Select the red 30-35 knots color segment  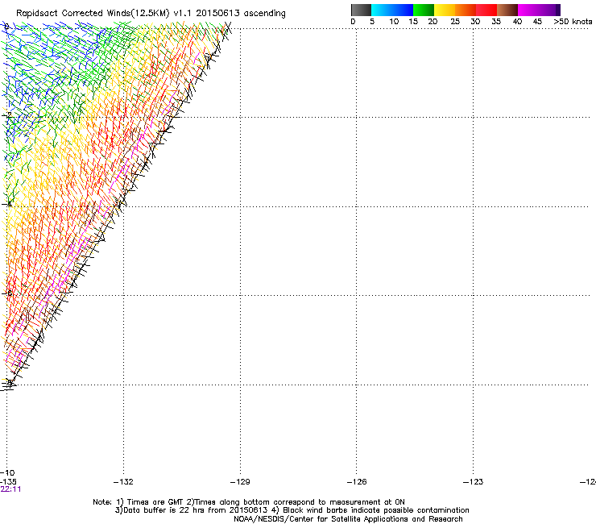coord(486,10)
